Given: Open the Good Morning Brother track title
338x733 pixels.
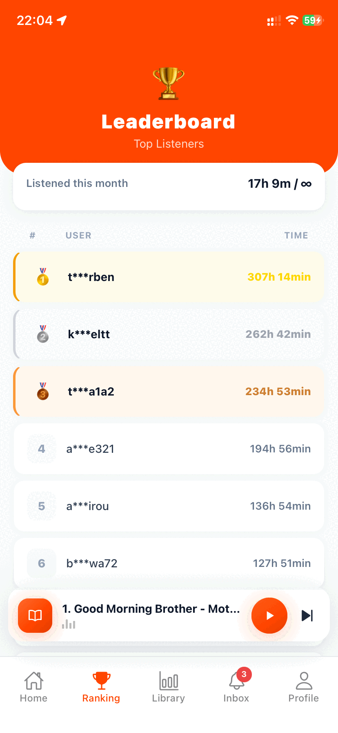Looking at the screenshot, I should 151,609.
